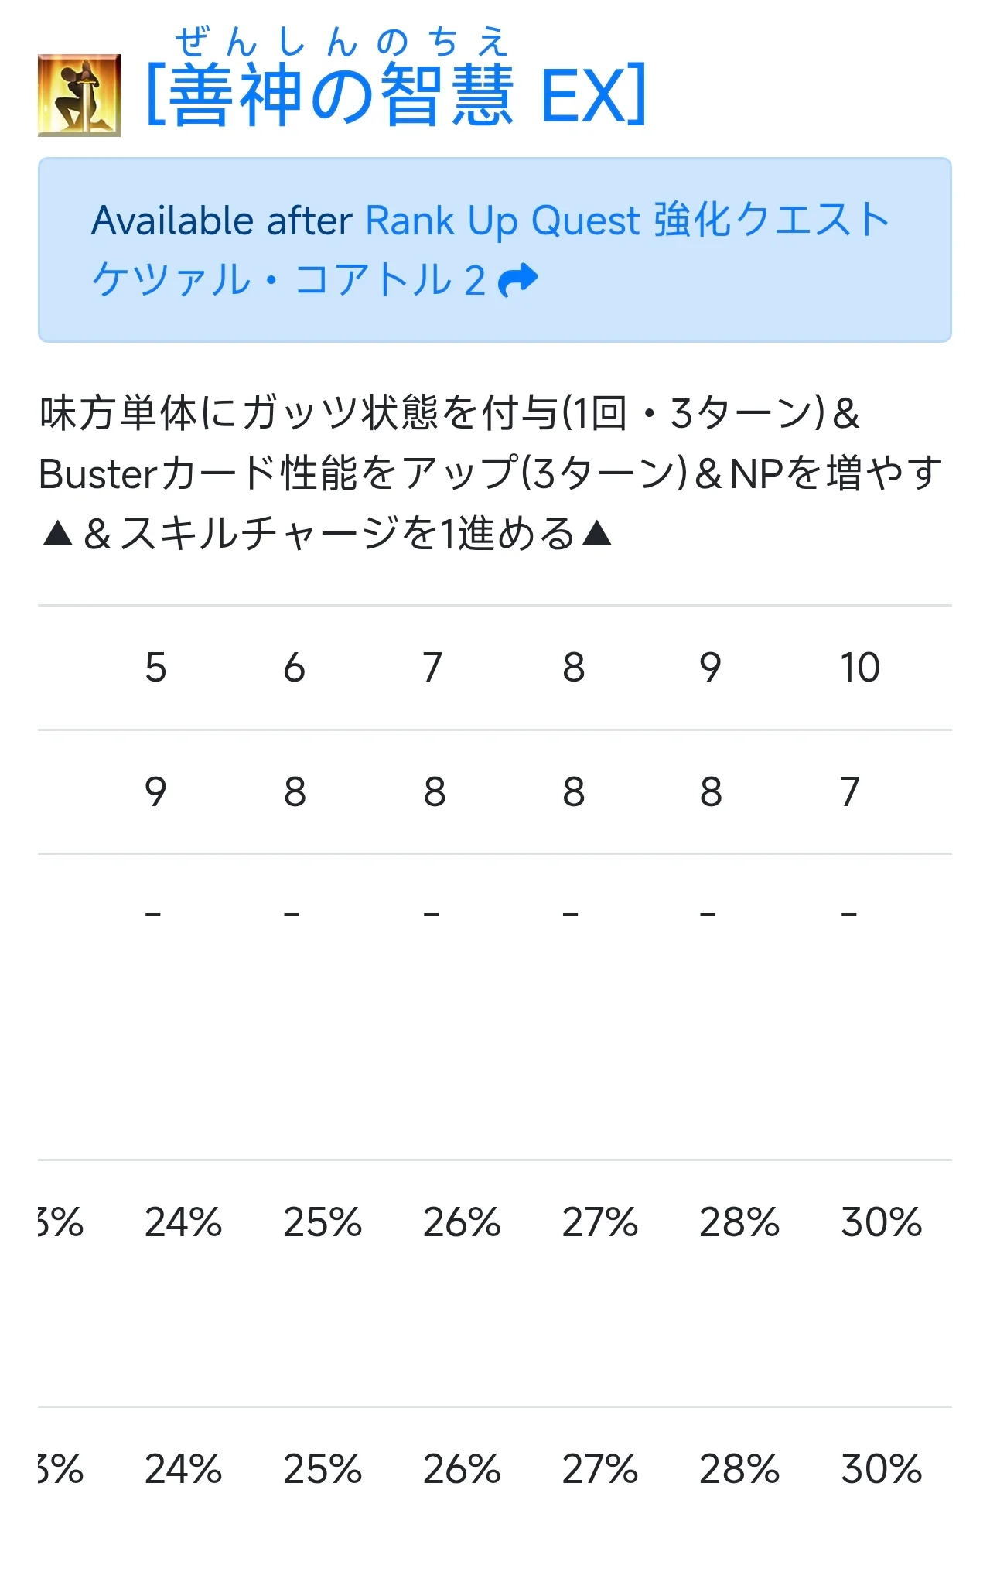Image resolution: width=990 pixels, height=1589 pixels.
Task: Select the level 5 column header
Action: (155, 668)
